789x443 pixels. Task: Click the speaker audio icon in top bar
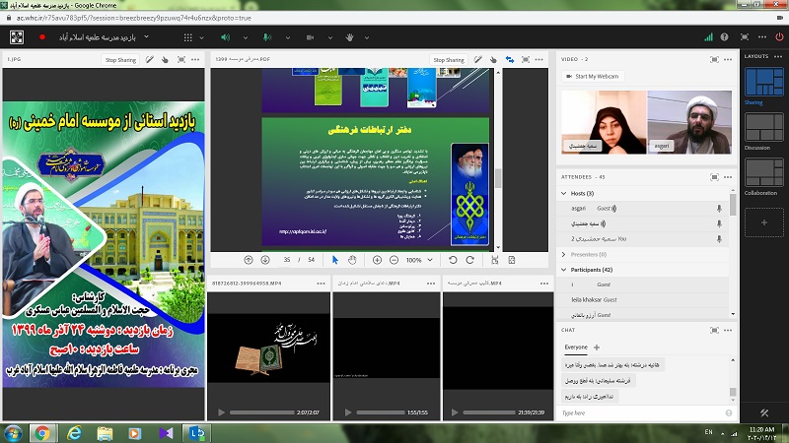pos(225,37)
